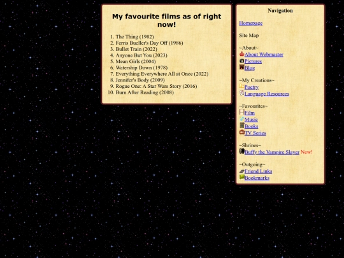Image resolution: width=344 pixels, height=258 pixels.
Task: Open the Friend Links page
Action: (258, 171)
